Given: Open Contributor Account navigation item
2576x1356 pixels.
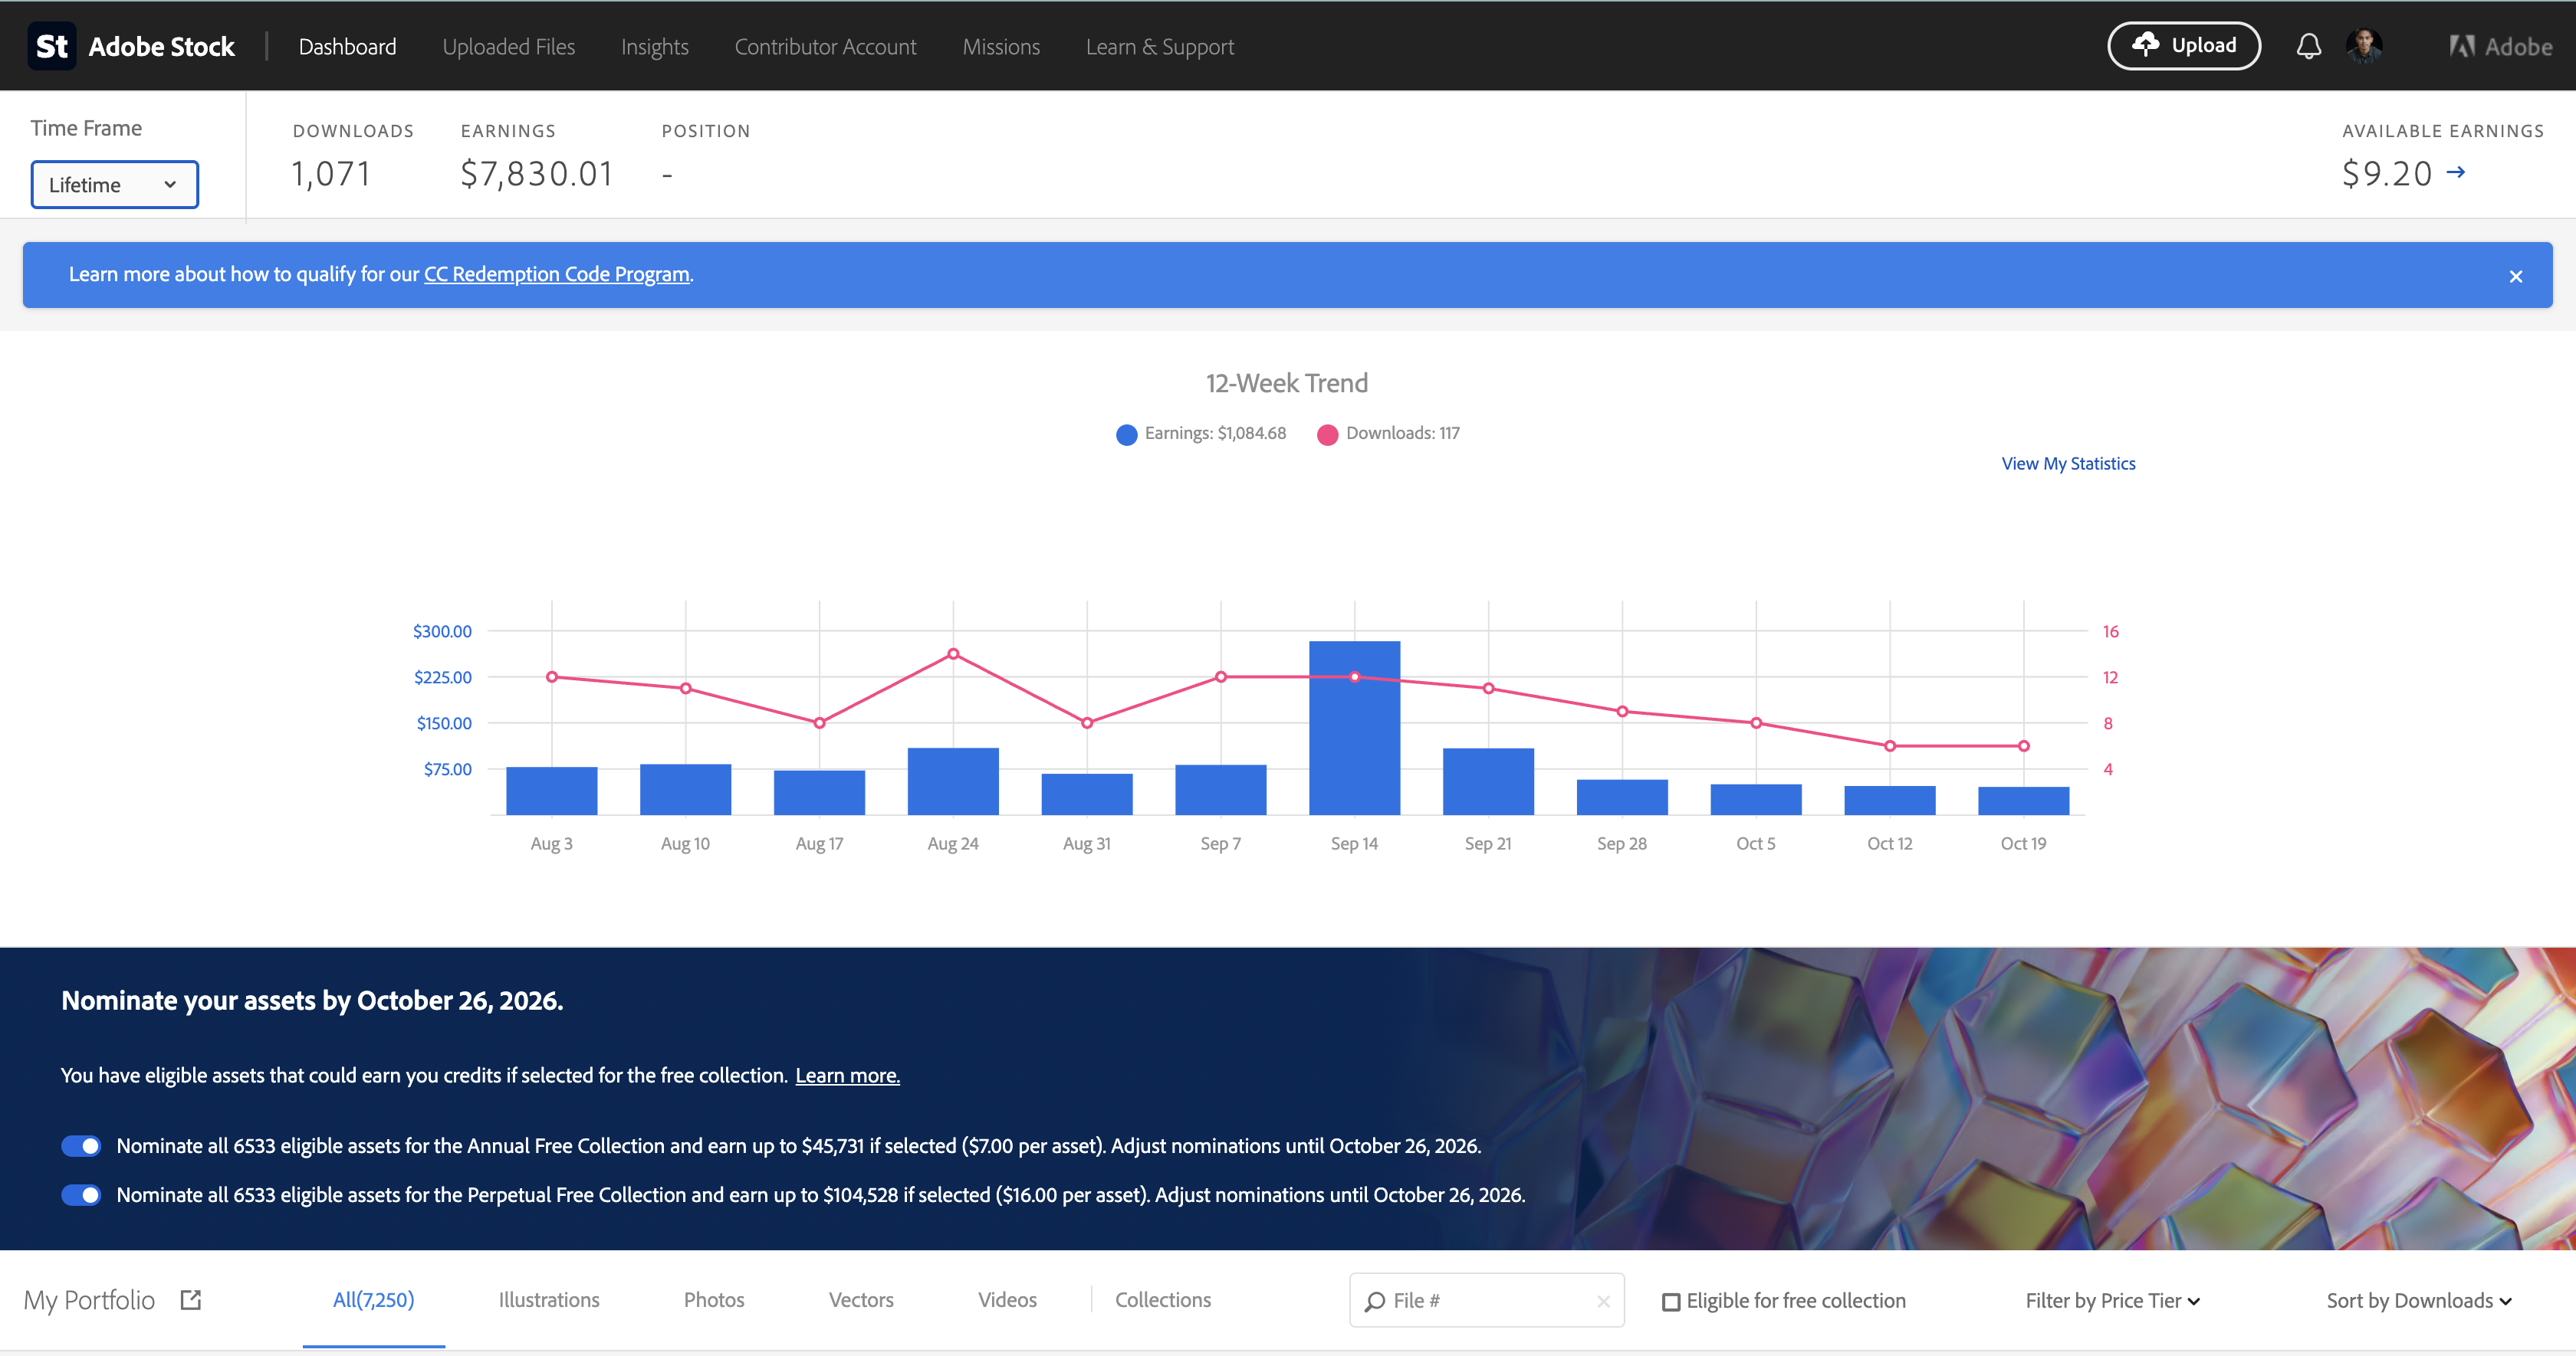Looking at the screenshot, I should point(825,46).
